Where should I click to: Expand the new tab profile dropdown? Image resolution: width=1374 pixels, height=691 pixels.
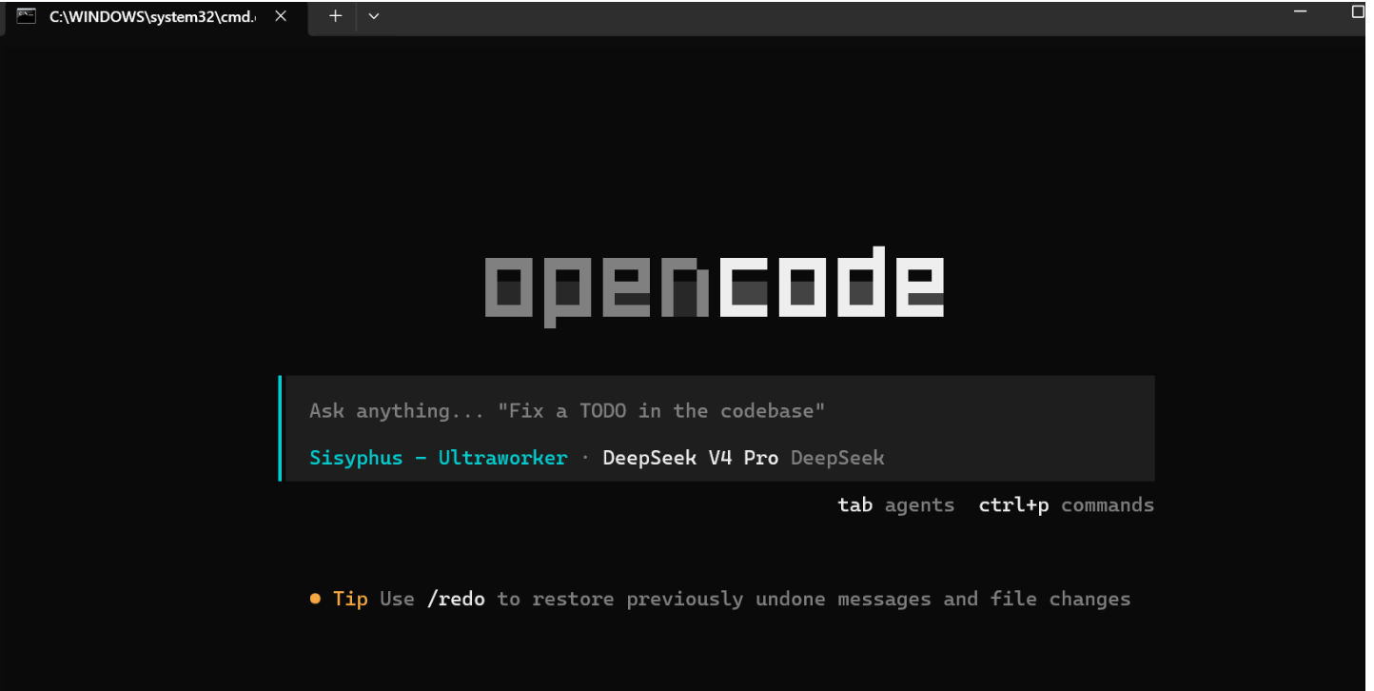click(x=374, y=16)
